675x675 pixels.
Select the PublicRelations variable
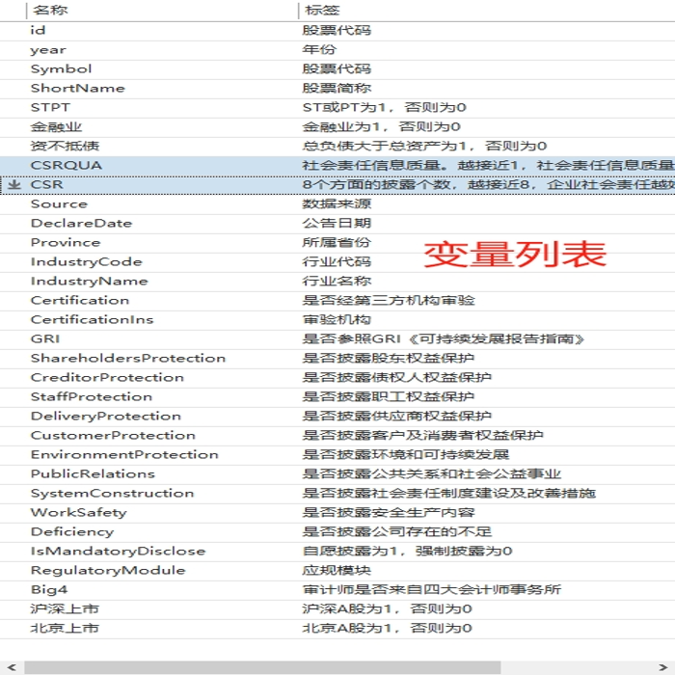[93, 474]
